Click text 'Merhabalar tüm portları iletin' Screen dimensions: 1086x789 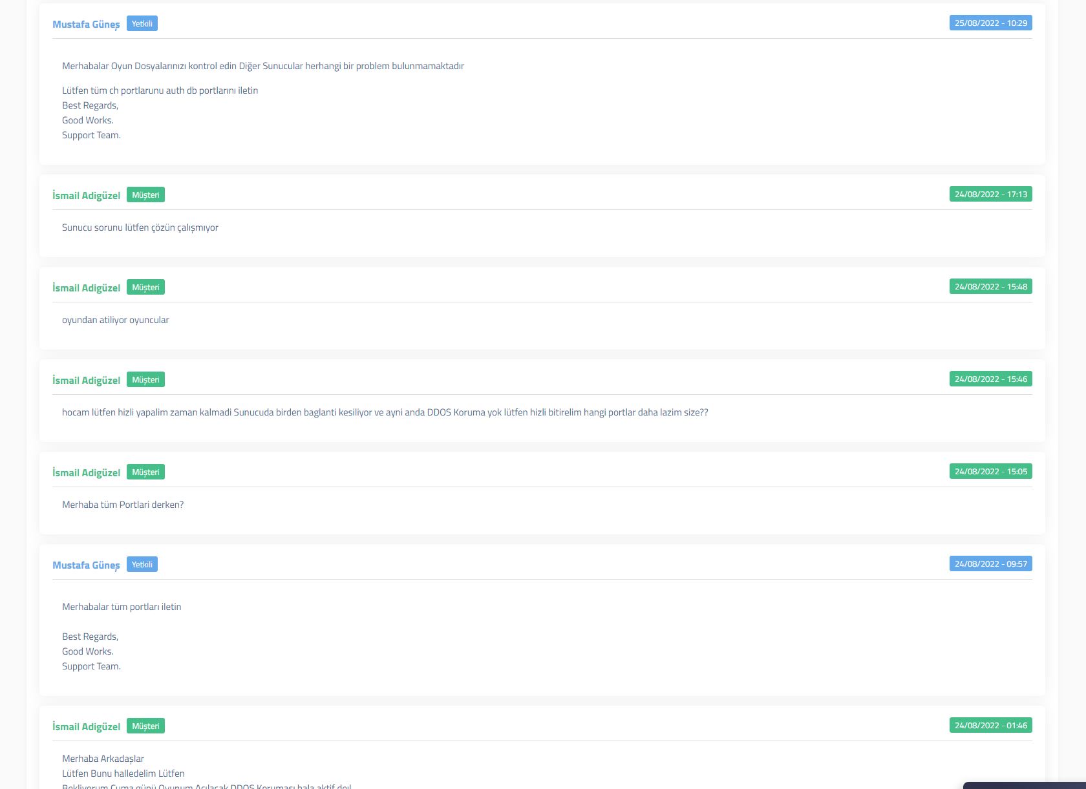tap(122, 607)
